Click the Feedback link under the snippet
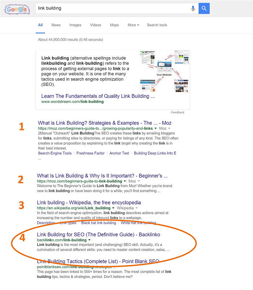Image resolution: width=253 pixels, height=290 pixels. coord(177,112)
